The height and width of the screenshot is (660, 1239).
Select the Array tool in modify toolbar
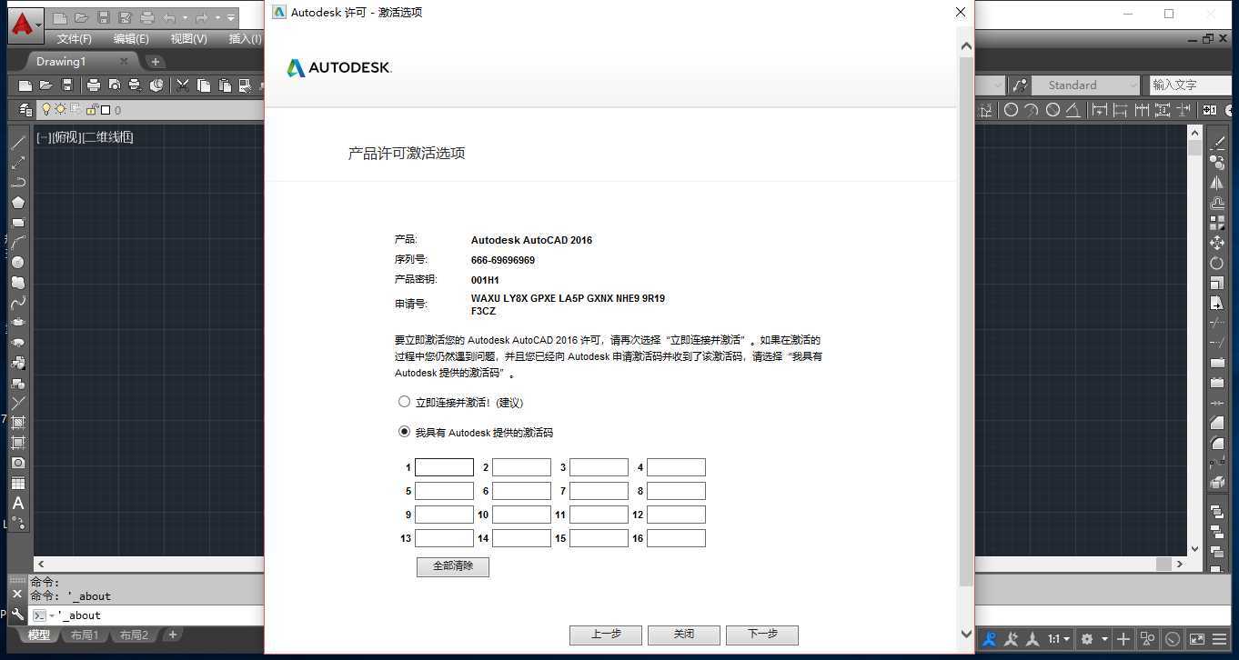point(1217,223)
